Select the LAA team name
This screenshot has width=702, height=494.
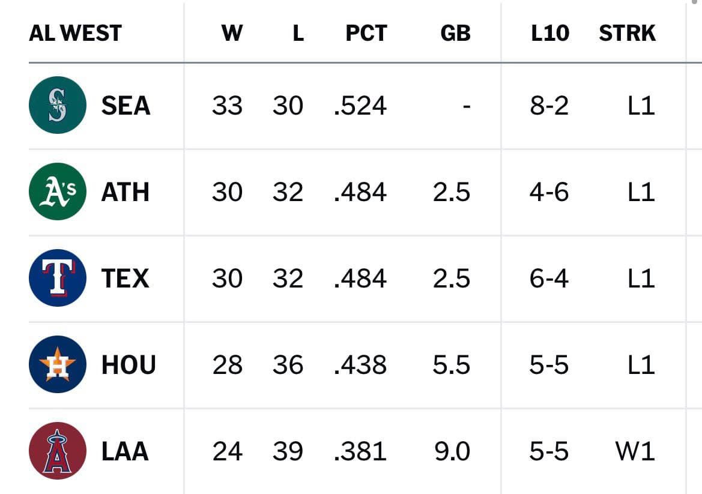125,451
